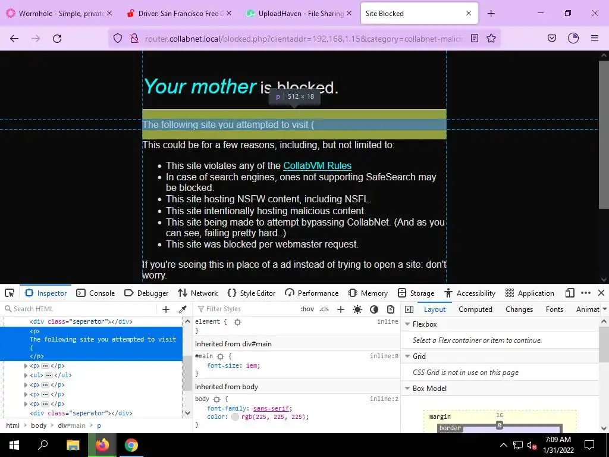The width and height of the screenshot is (609, 457).
Task: Toggle responsive design mode
Action: pos(570,293)
